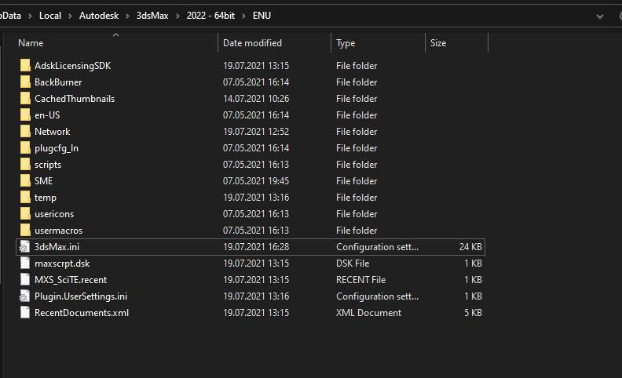This screenshot has height=378, width=622.
Task: Click the MXS_SciTE.recent file icon
Action: coord(25,279)
